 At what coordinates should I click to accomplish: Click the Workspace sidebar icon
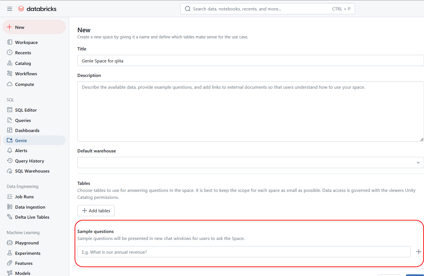10,42
